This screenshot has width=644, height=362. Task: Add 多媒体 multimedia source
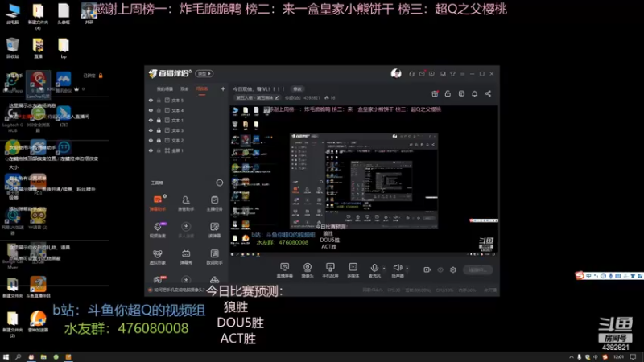(353, 270)
